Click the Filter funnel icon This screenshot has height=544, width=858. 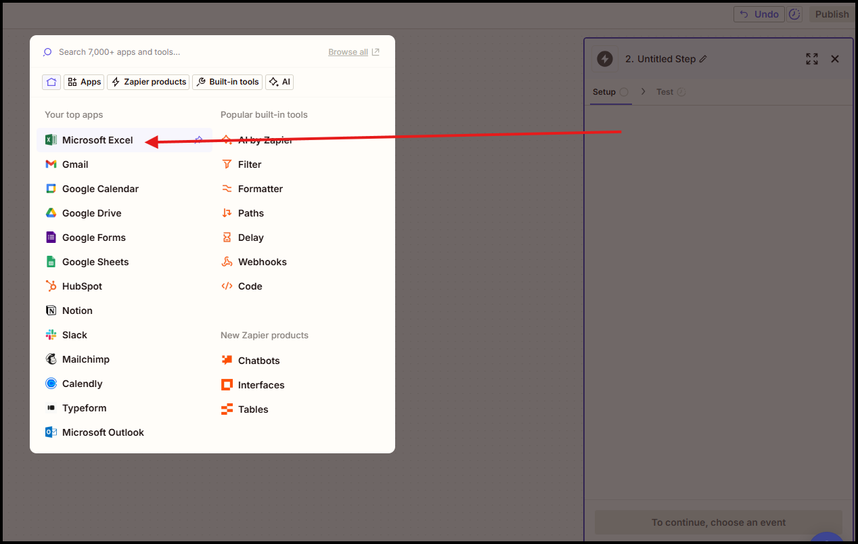(227, 164)
